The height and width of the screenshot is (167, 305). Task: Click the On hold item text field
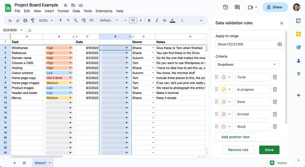253,114
